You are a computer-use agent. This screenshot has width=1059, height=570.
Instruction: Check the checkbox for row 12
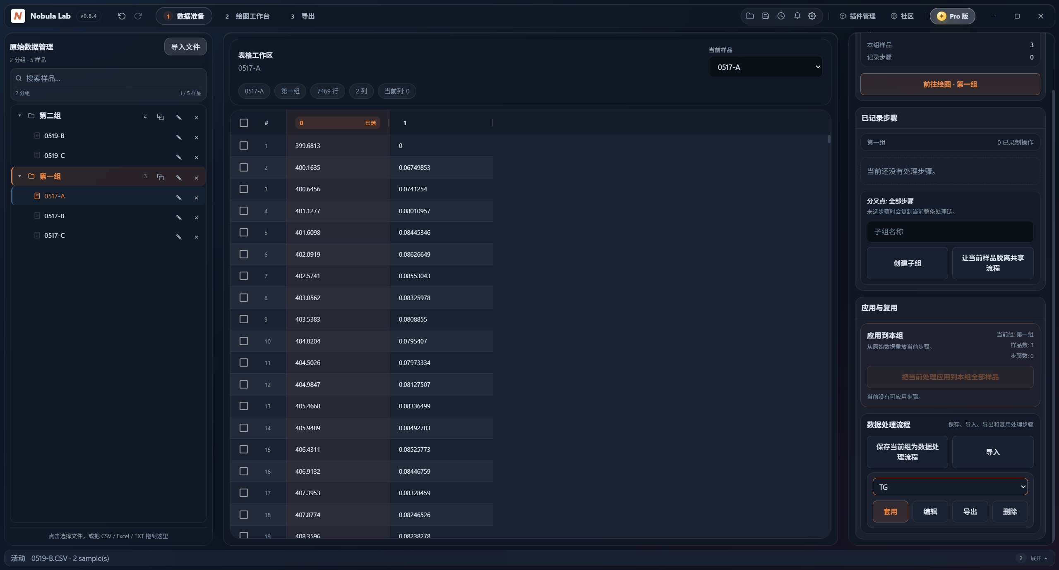coord(244,384)
